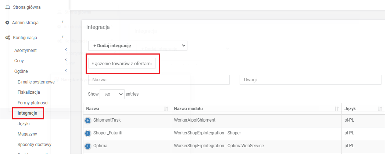Focus the Nazwa filter input field

159,79
